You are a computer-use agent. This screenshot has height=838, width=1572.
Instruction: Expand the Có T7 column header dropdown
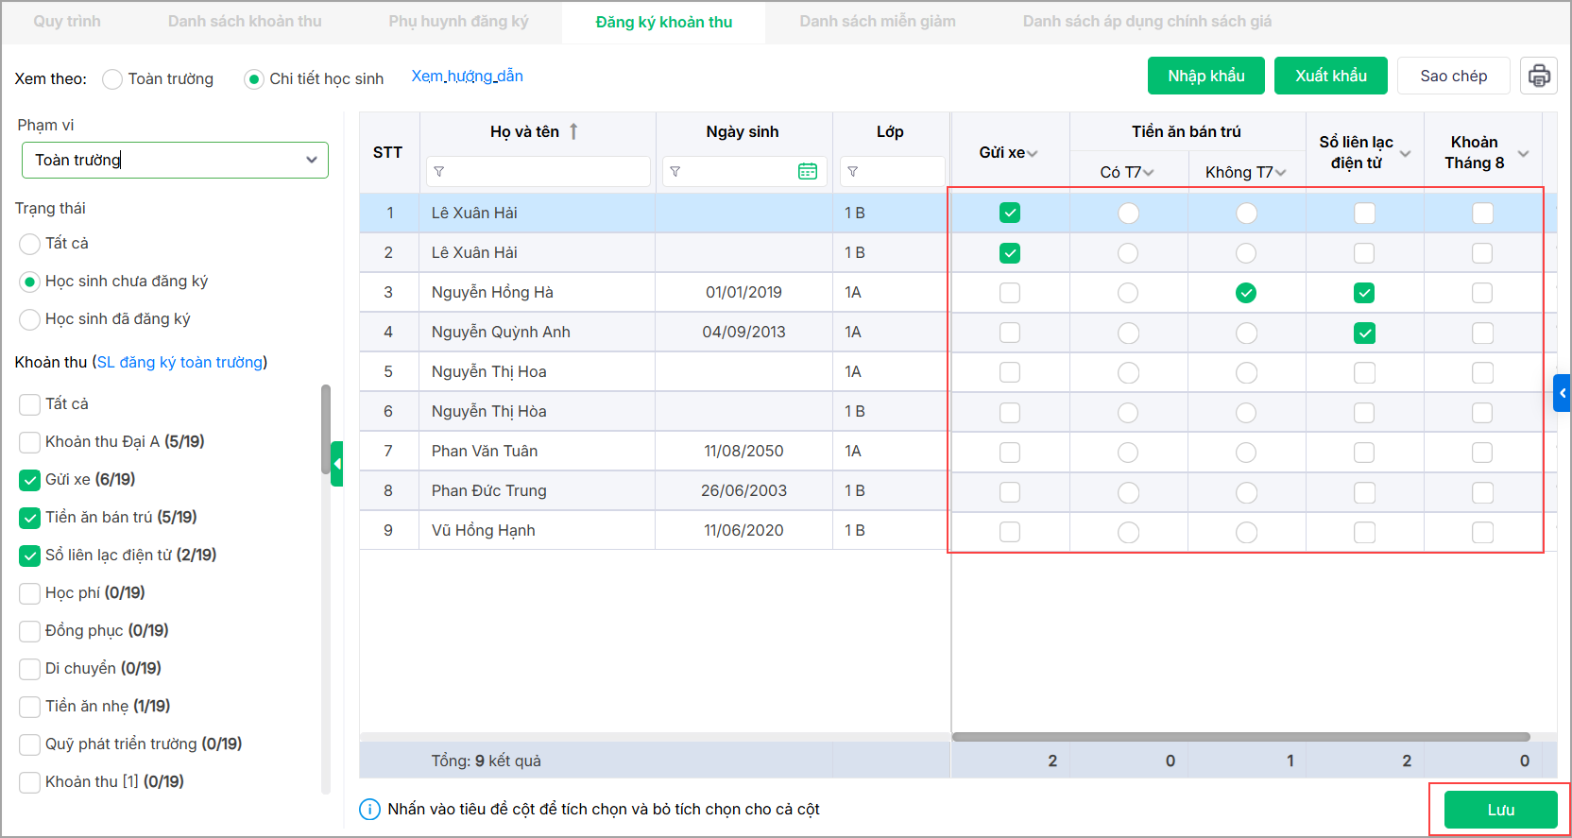tap(1149, 173)
